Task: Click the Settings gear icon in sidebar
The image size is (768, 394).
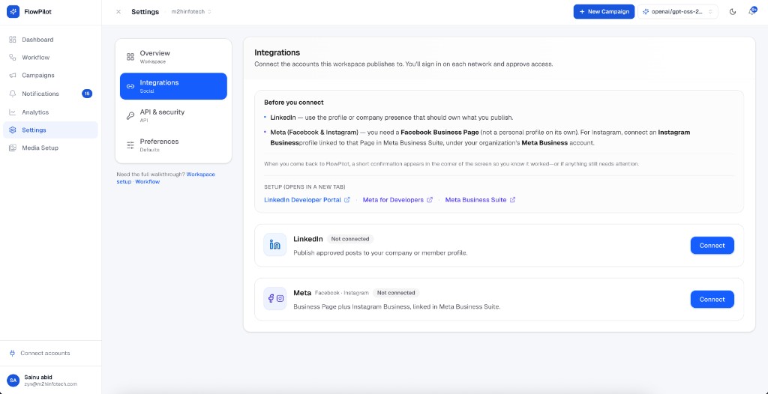Action: click(x=13, y=130)
